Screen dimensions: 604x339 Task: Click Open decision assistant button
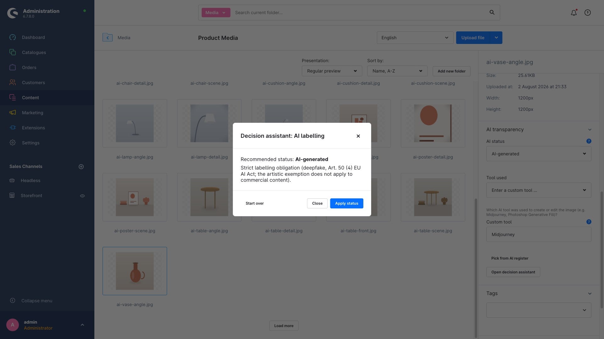[513, 272]
